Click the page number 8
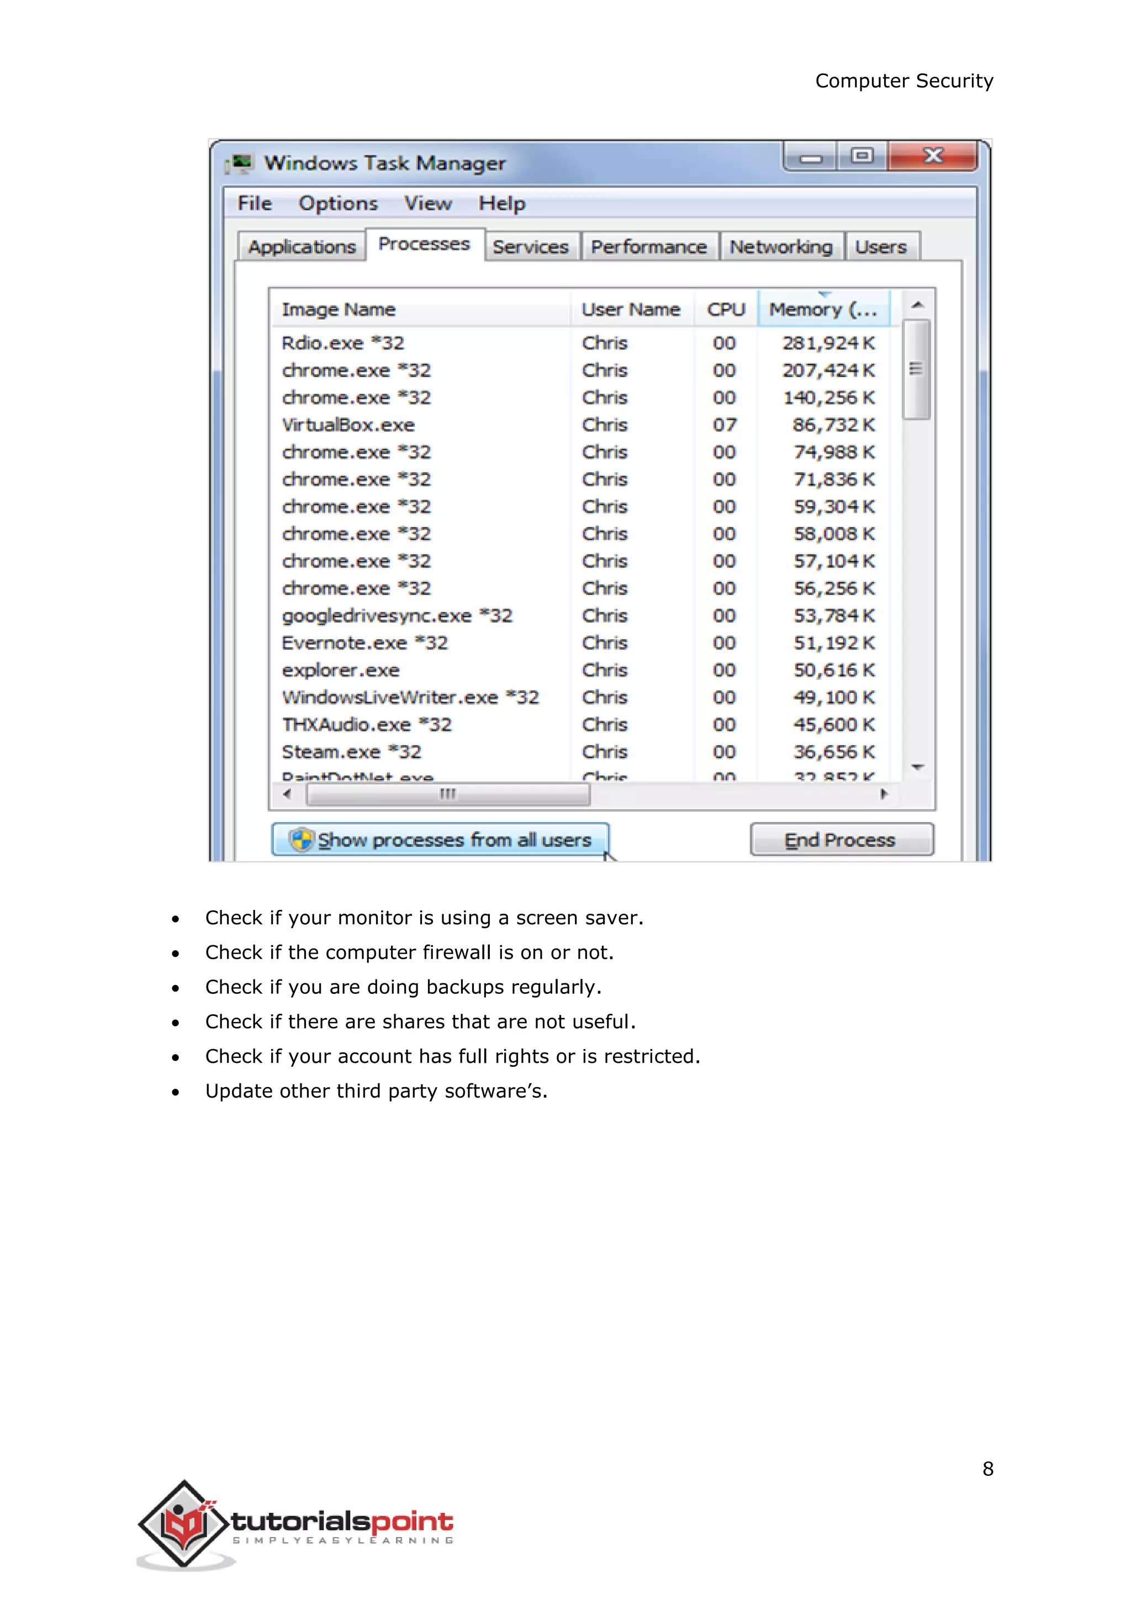This screenshot has width=1131, height=1599. point(987,1469)
